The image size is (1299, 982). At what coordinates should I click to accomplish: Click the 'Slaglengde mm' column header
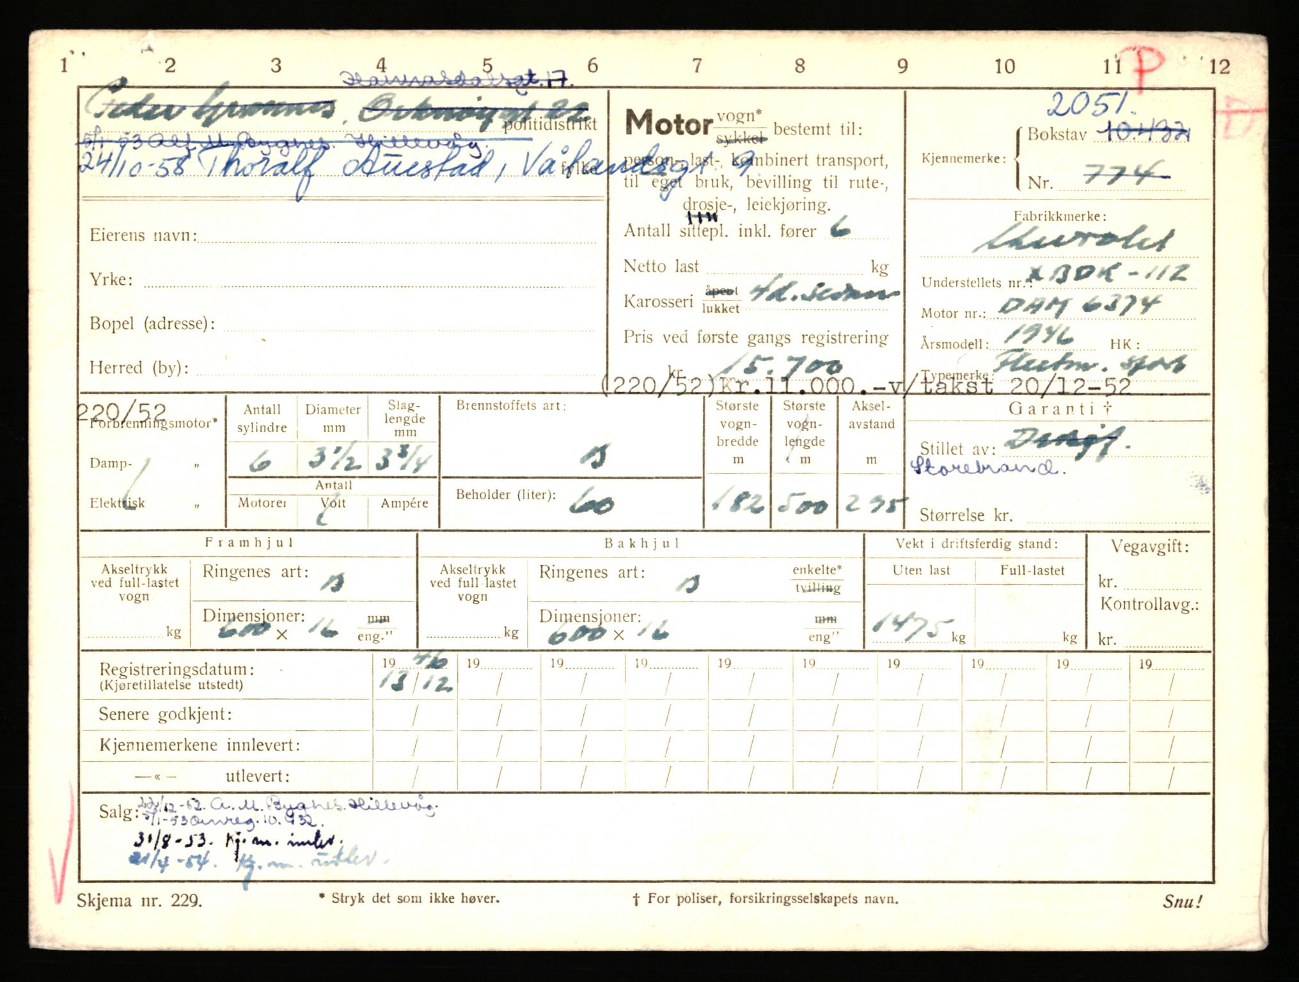405,418
